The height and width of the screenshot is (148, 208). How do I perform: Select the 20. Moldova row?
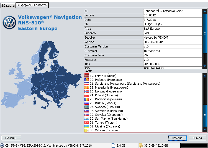143,80
